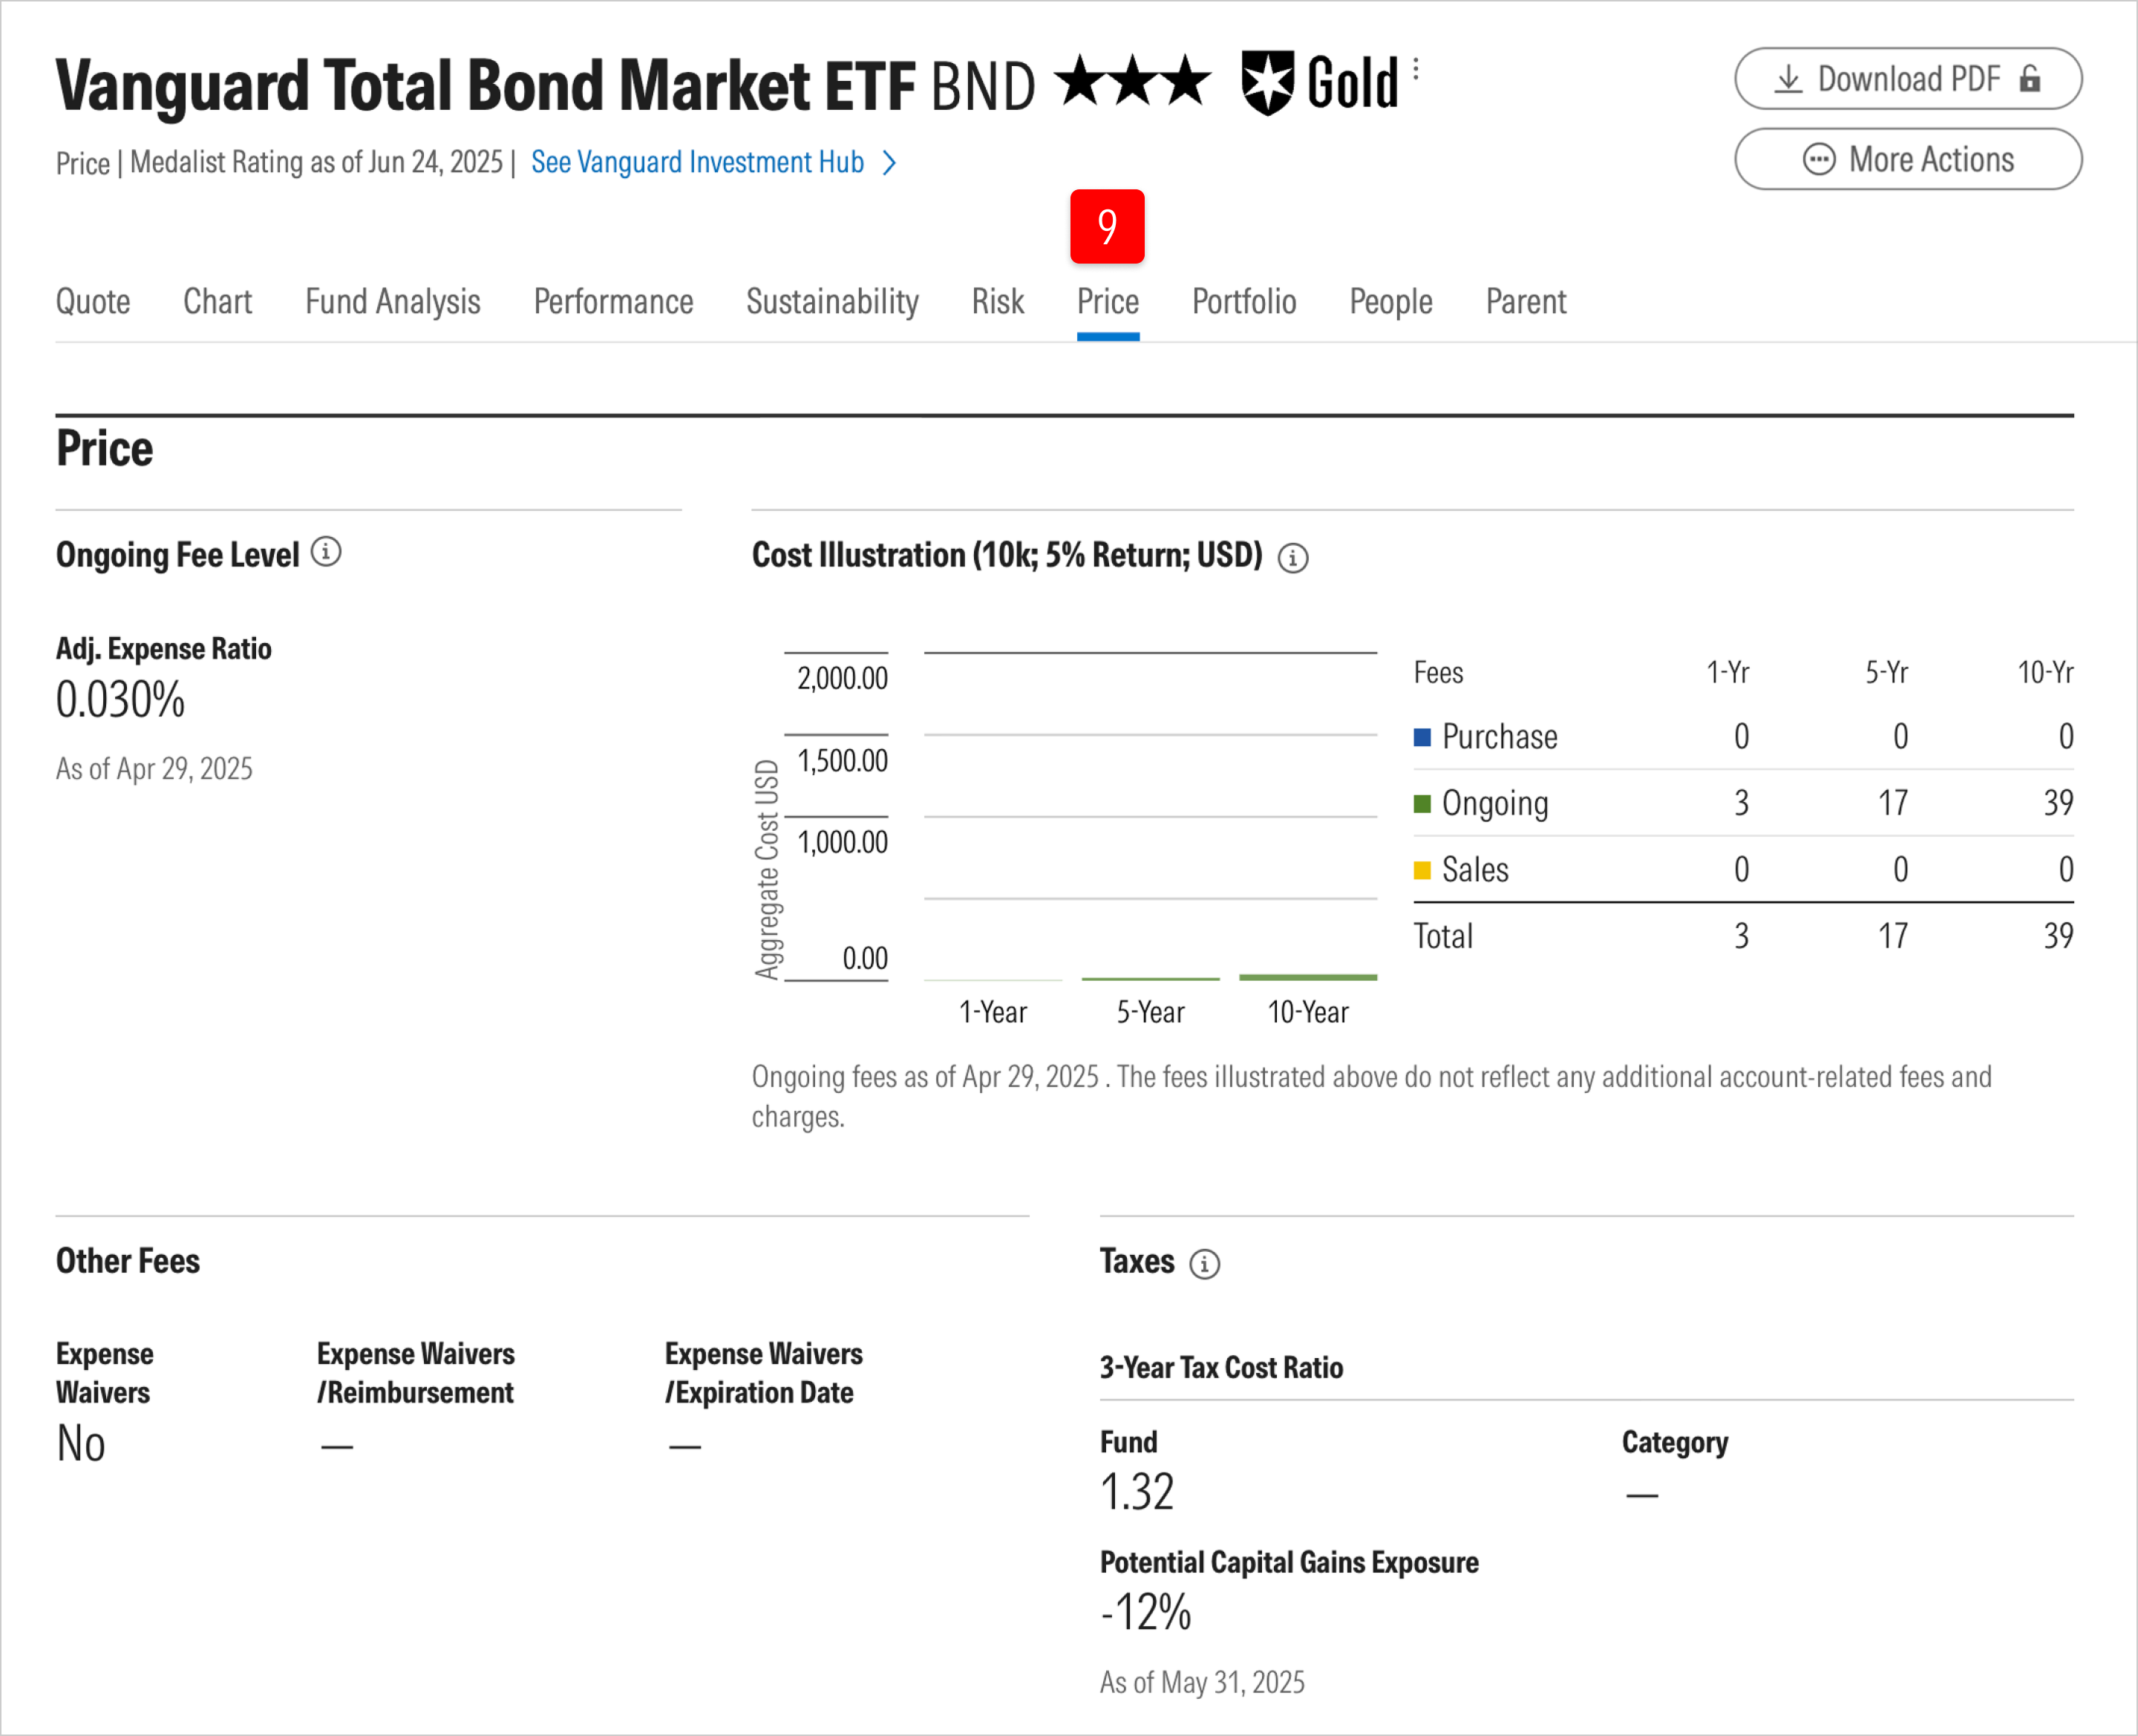Screen dimensions: 2138x1736
Task: Open the three-dot menu beside Gold
Action: [x=1416, y=69]
